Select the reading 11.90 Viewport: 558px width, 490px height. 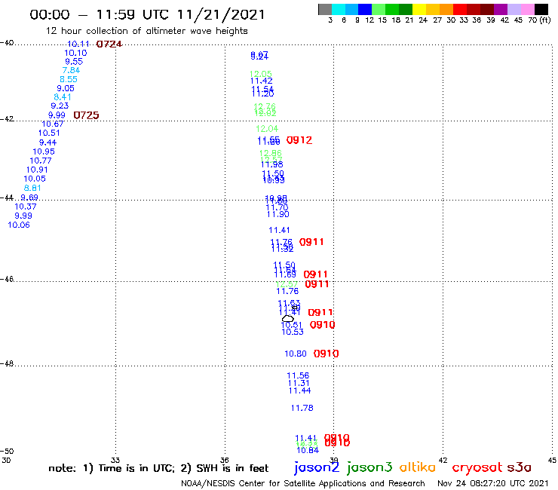click(x=278, y=214)
